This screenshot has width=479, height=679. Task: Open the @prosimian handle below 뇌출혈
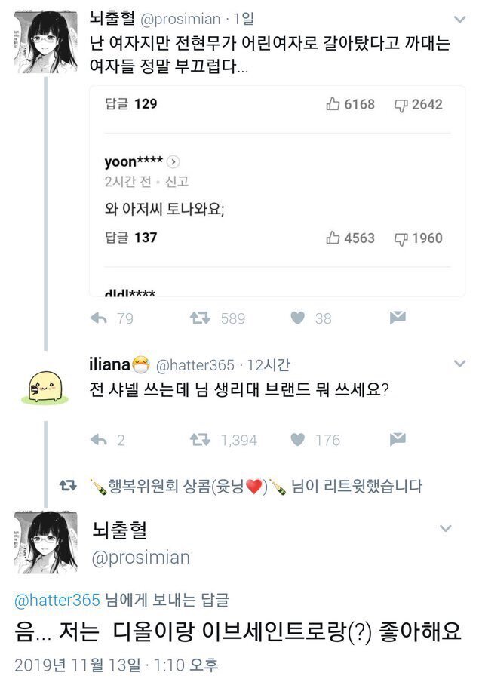coord(140,558)
